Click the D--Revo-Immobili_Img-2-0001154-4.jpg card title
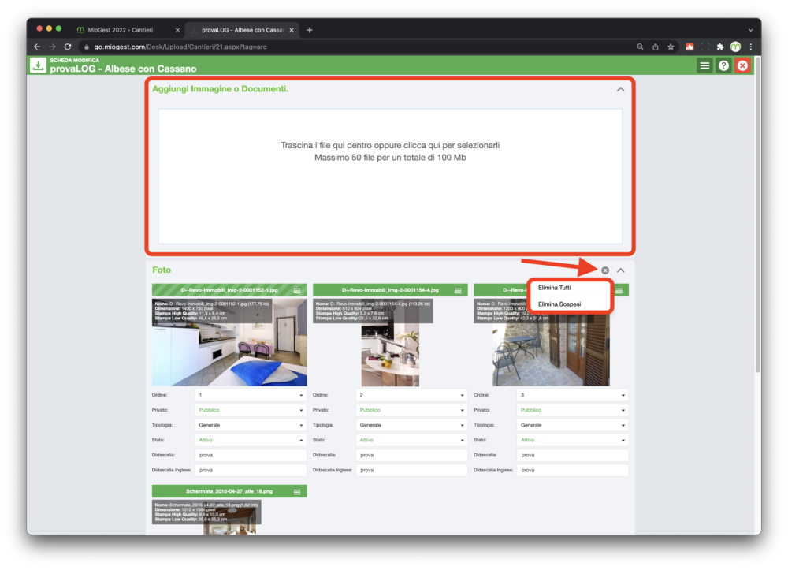Screen dimensions: 788x570 [390, 291]
